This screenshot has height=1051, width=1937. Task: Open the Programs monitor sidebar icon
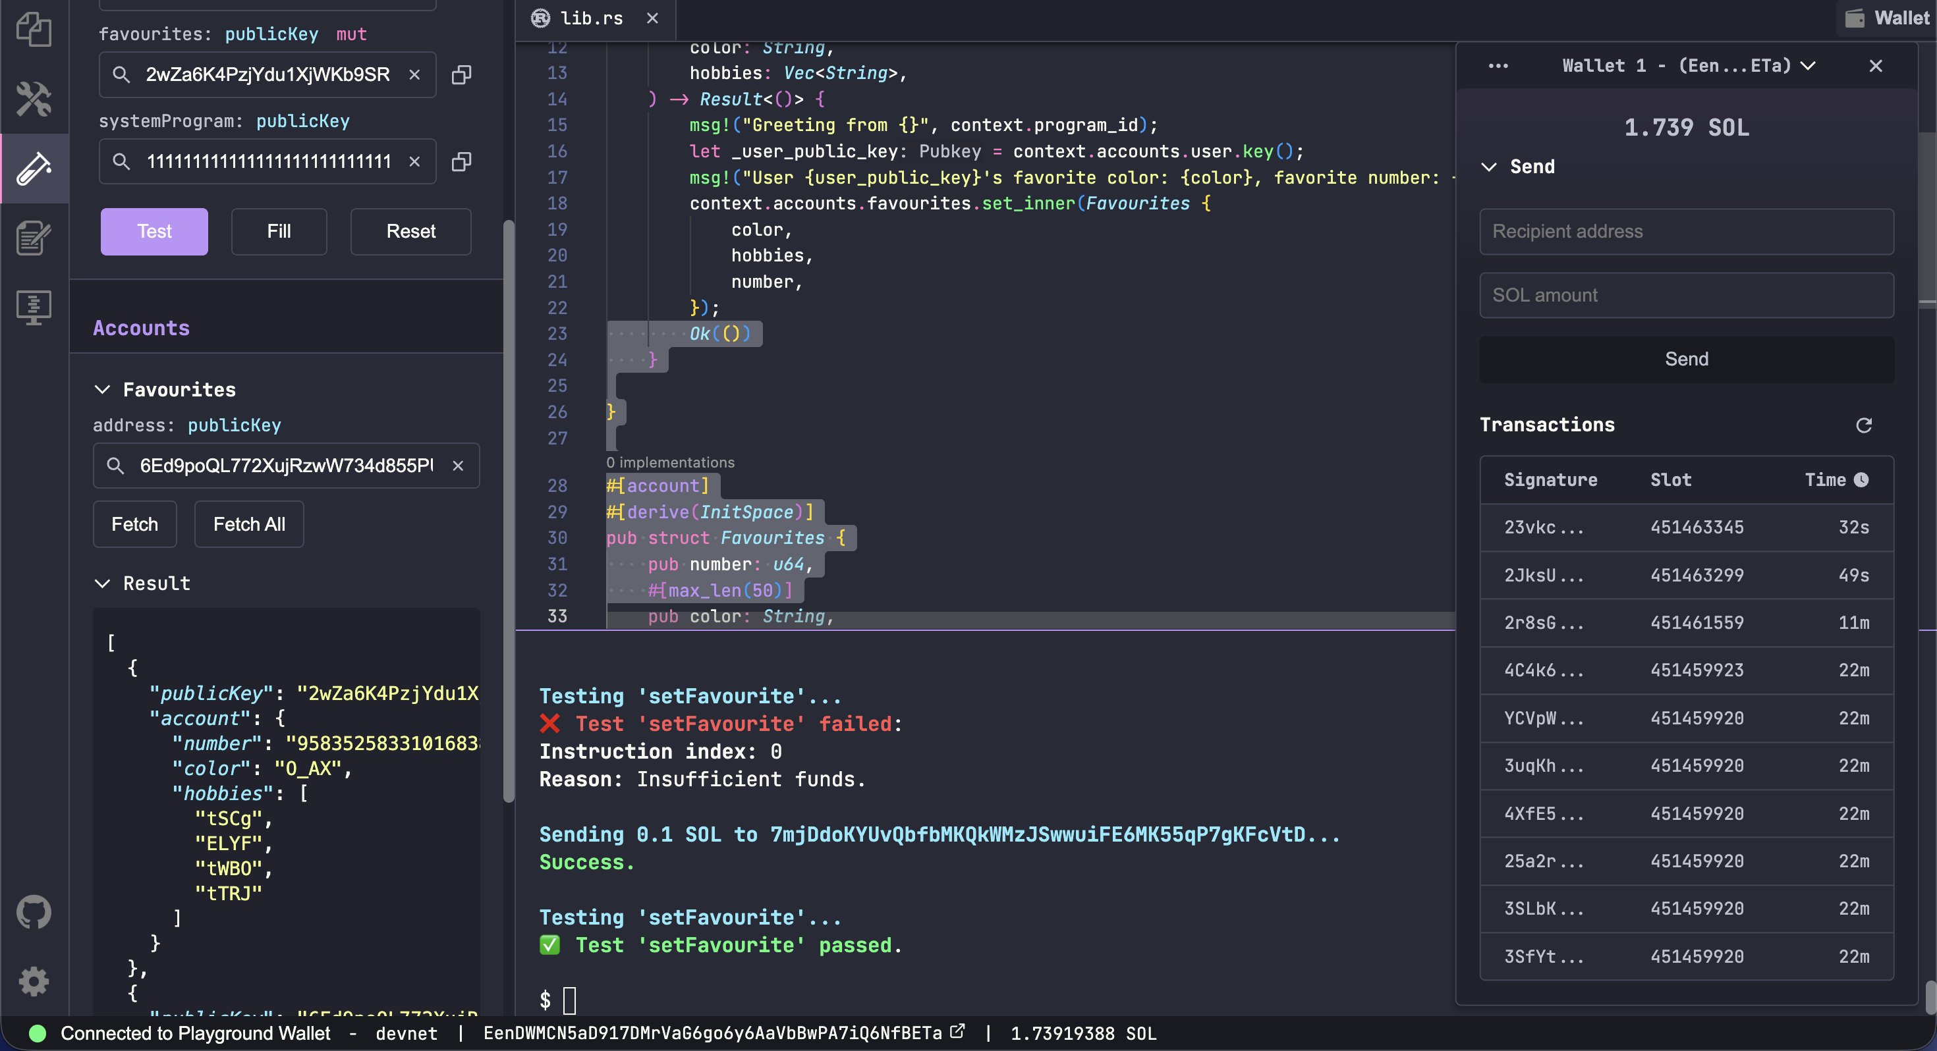[x=34, y=307]
